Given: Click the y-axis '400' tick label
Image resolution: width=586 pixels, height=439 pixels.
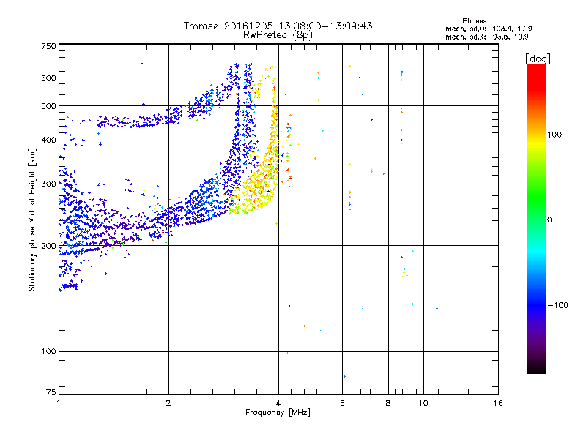Looking at the screenshot, I should (48, 140).
